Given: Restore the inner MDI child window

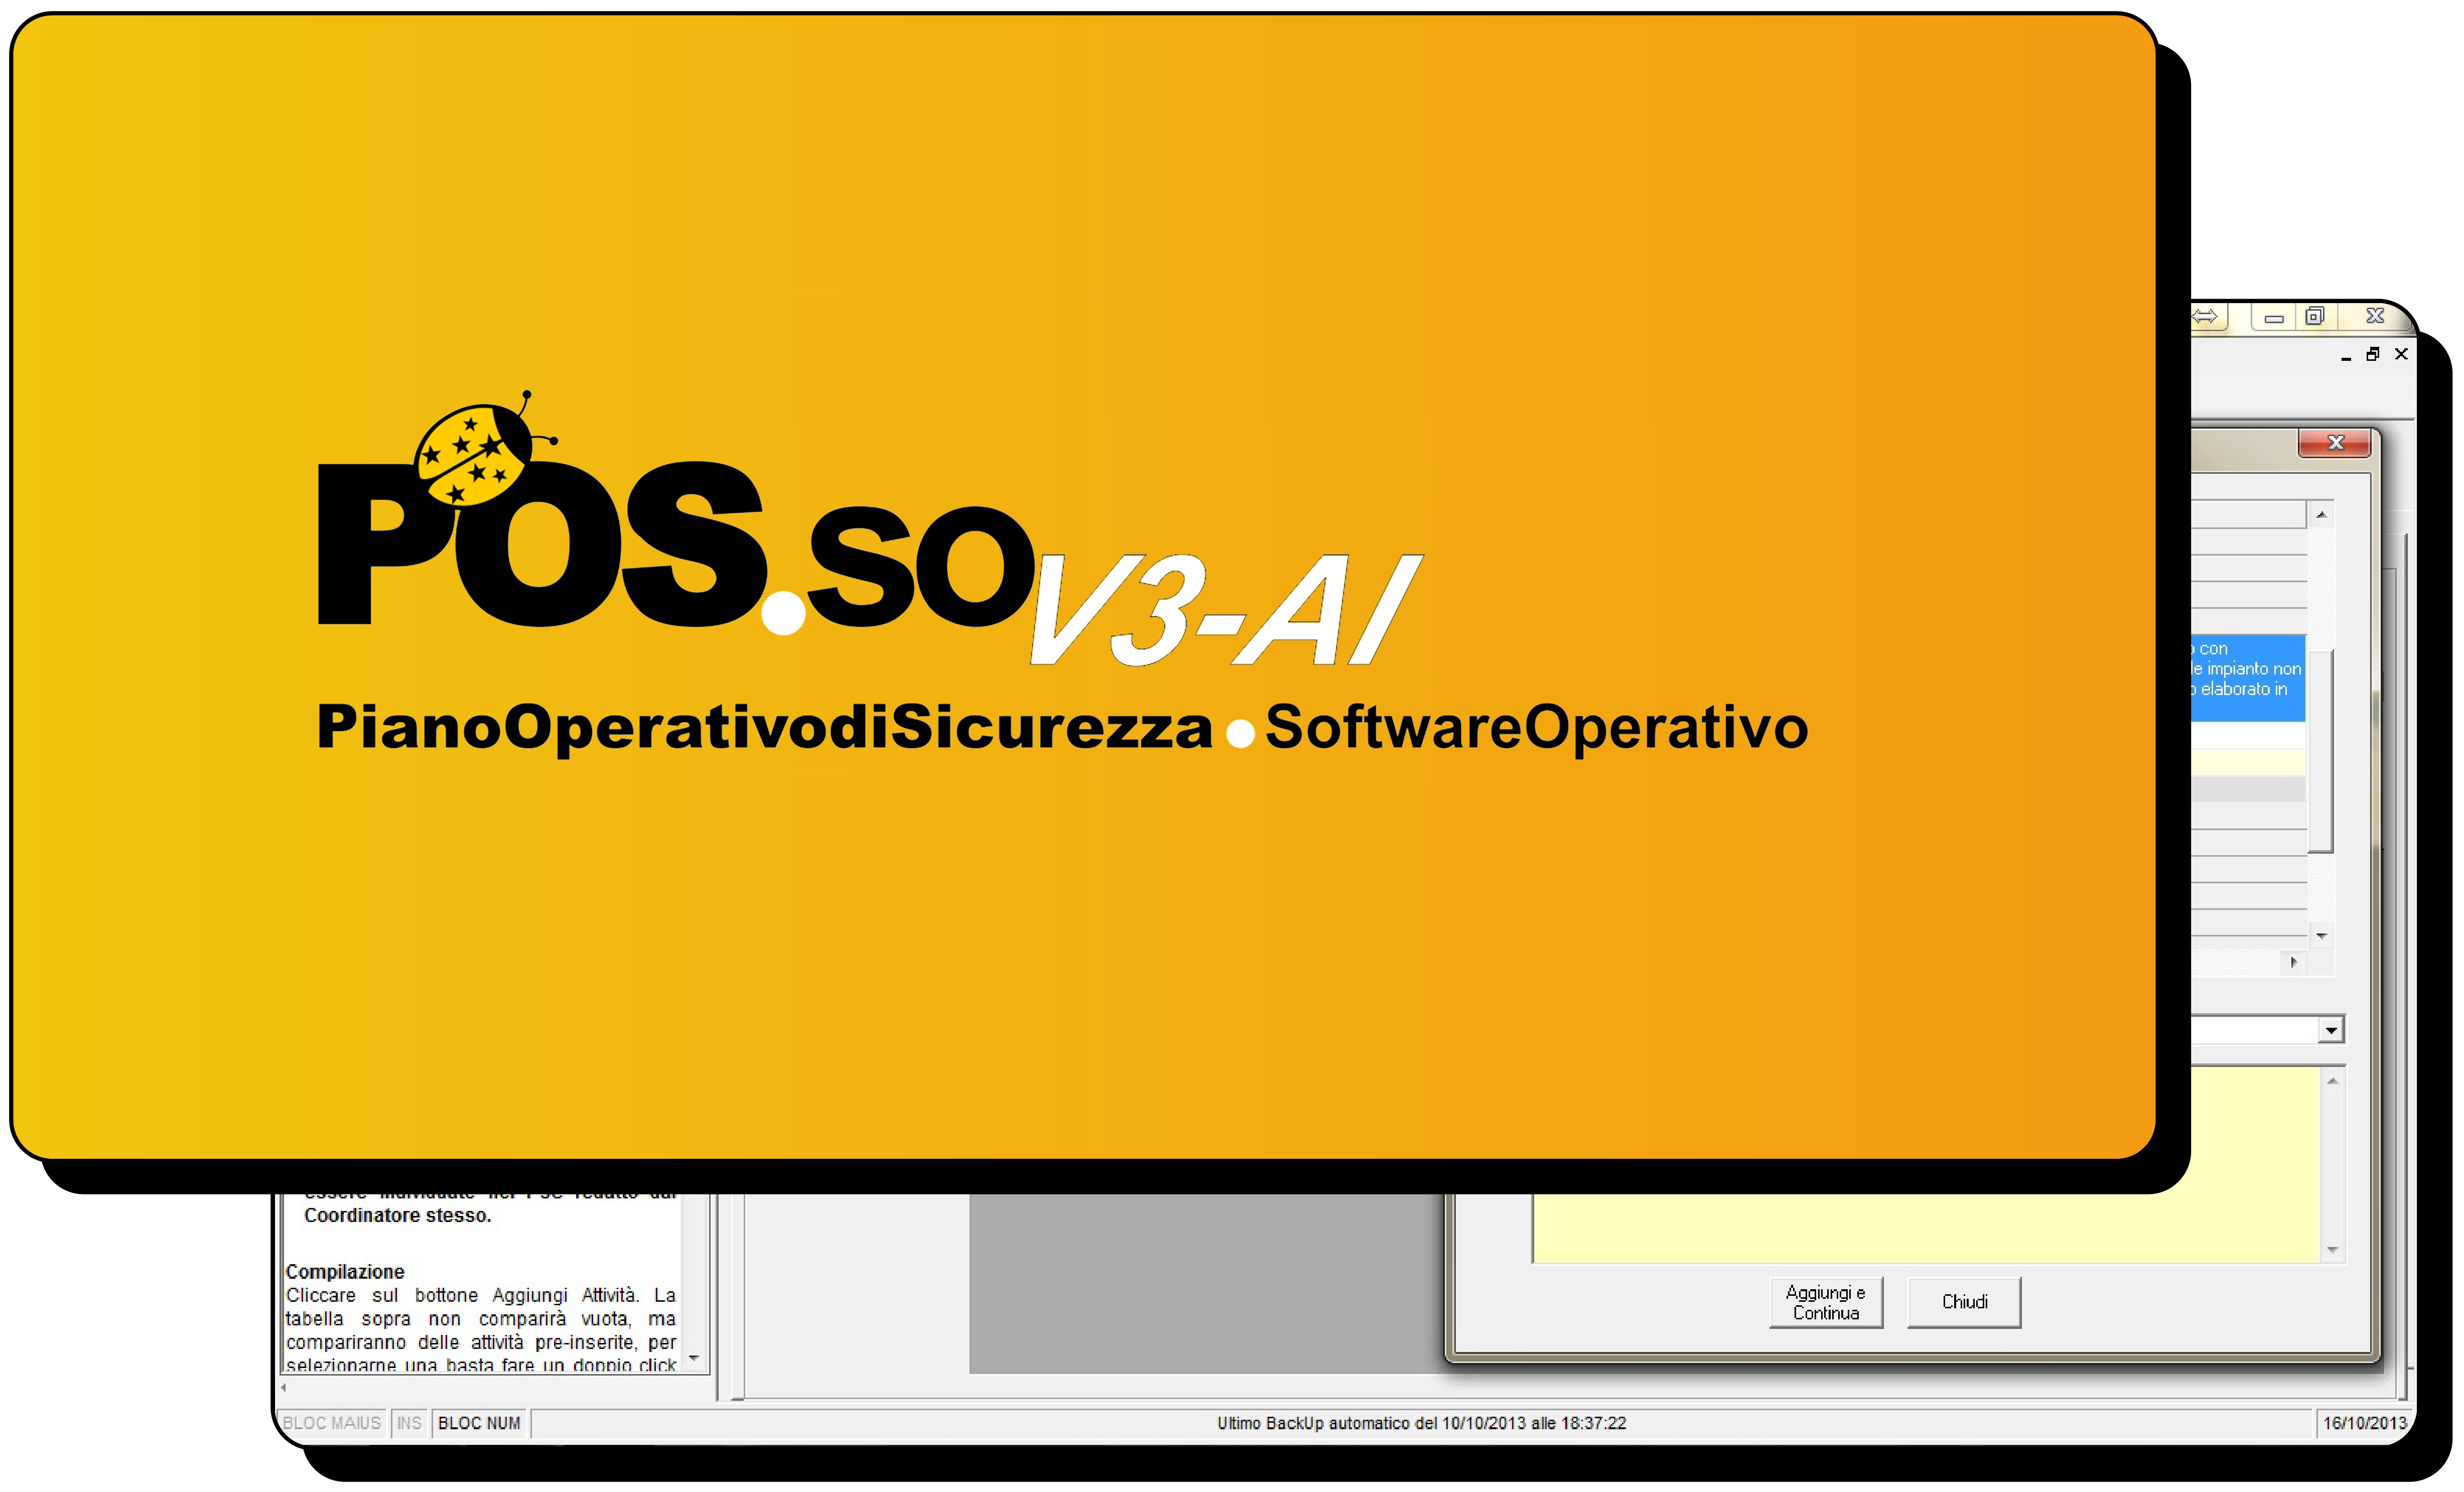Looking at the screenshot, I should pos(2372,354).
